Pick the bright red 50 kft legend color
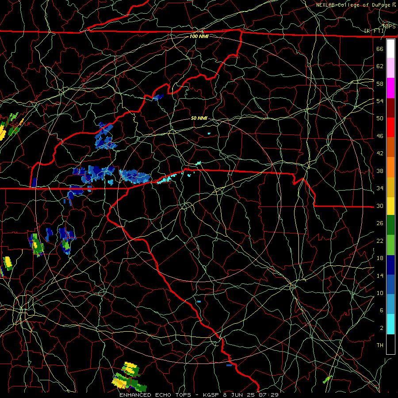The image size is (398, 398). coord(390,128)
